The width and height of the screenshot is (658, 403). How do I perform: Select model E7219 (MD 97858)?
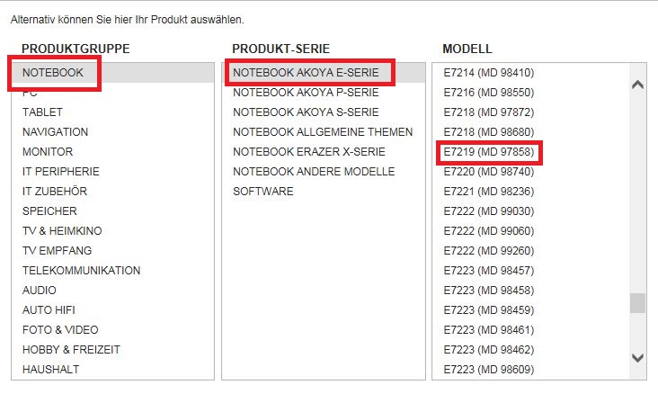click(489, 152)
